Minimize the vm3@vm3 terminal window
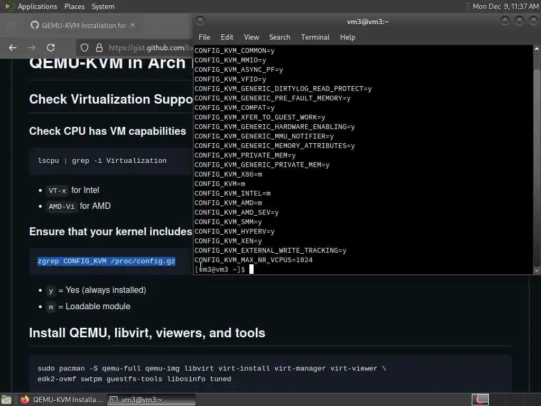The height and width of the screenshot is (406, 541). pos(505,21)
